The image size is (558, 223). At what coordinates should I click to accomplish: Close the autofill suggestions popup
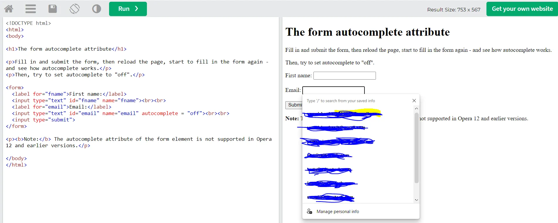(x=414, y=101)
